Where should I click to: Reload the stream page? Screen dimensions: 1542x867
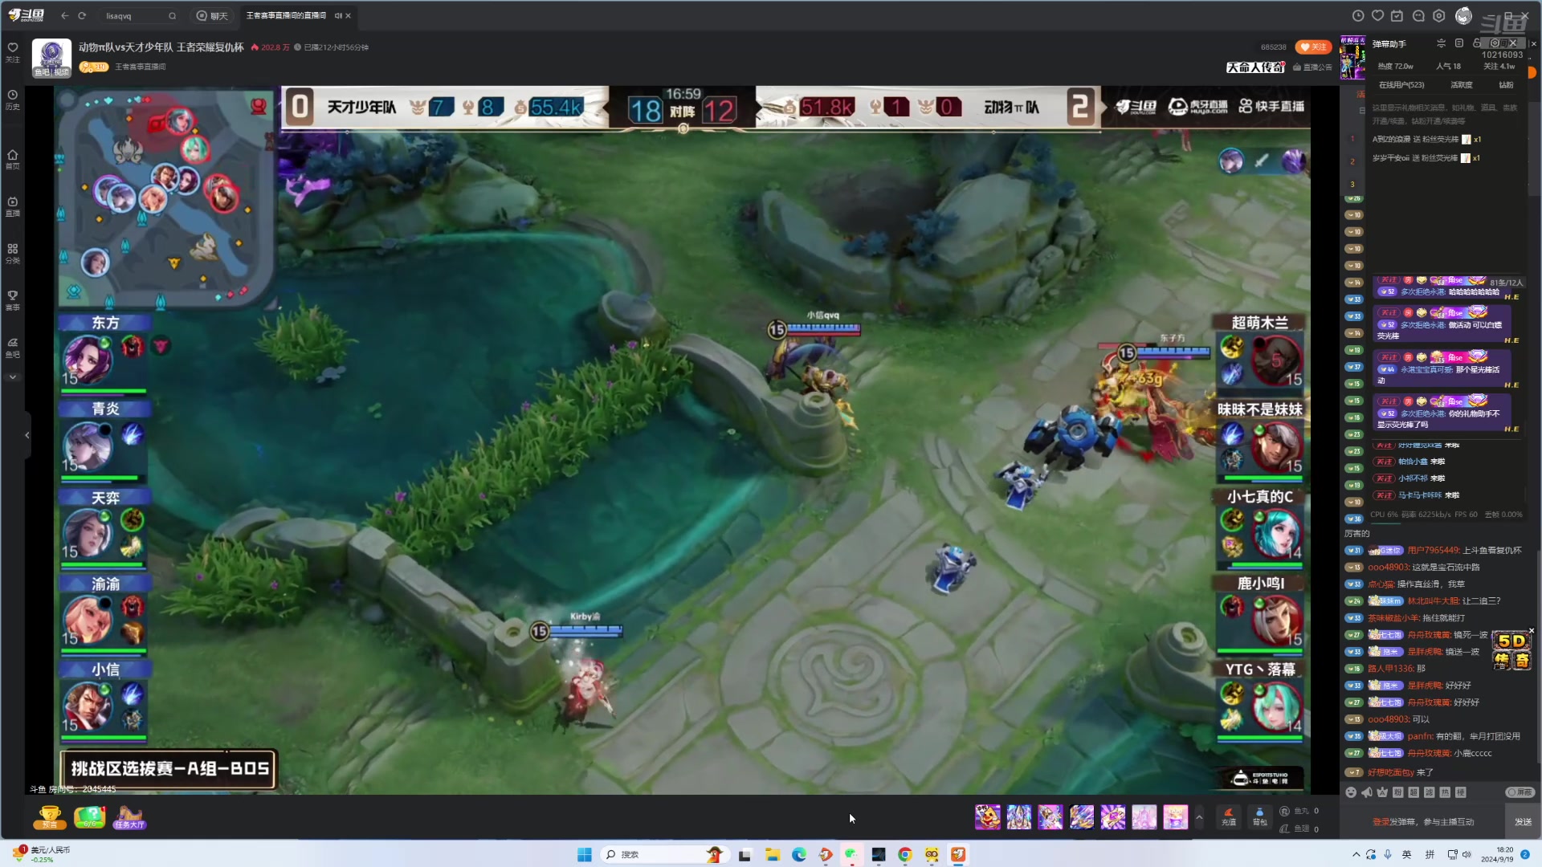(x=82, y=15)
